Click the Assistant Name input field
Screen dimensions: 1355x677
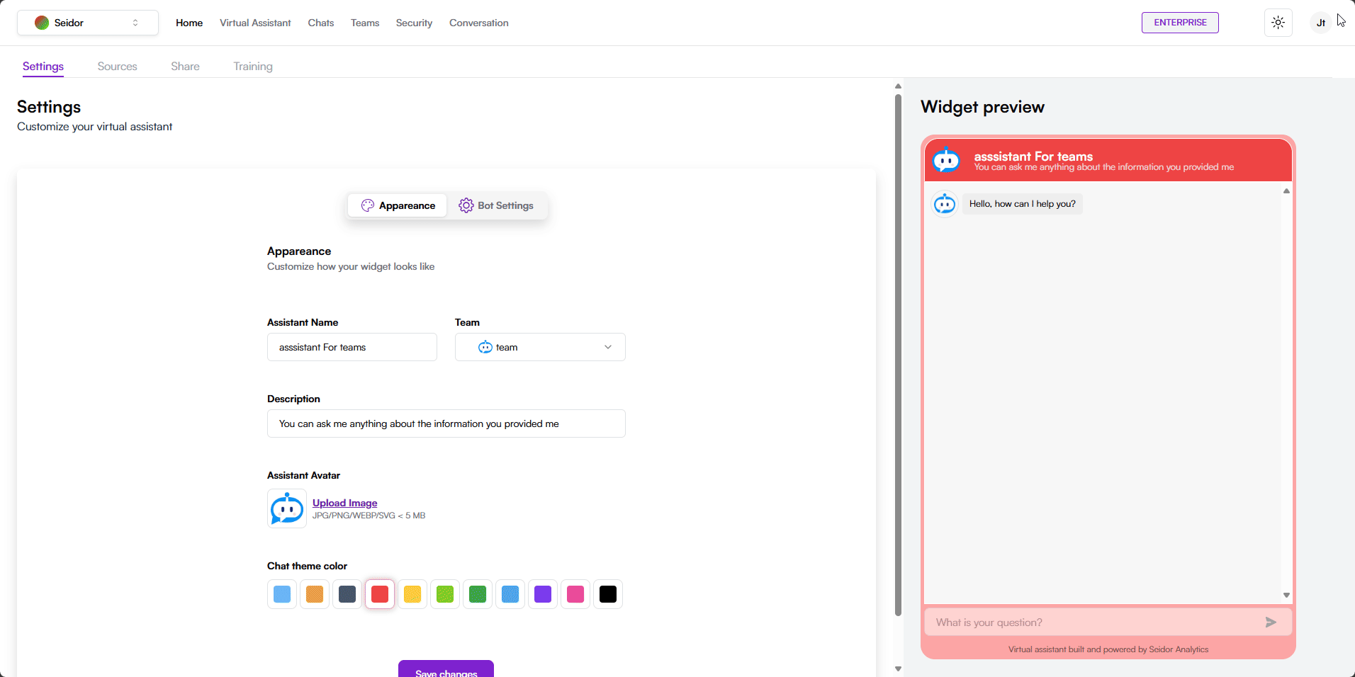352,347
